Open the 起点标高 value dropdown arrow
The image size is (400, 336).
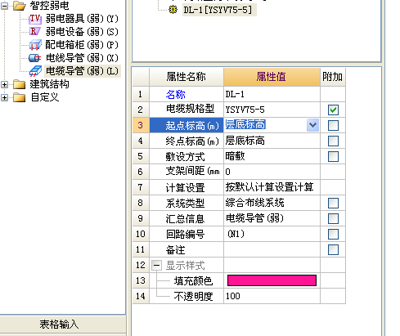[x=312, y=125]
